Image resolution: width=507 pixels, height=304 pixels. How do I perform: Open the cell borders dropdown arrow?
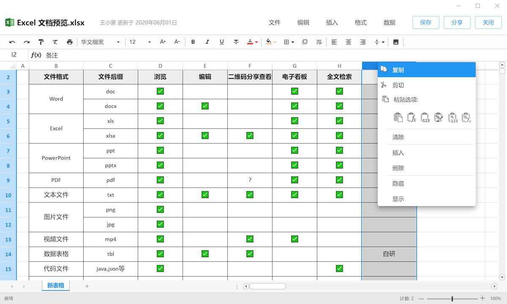click(x=293, y=42)
